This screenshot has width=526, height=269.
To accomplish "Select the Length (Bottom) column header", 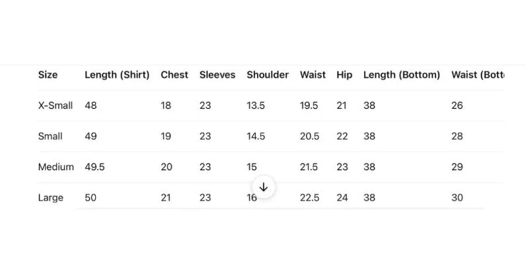I will 402,75.
